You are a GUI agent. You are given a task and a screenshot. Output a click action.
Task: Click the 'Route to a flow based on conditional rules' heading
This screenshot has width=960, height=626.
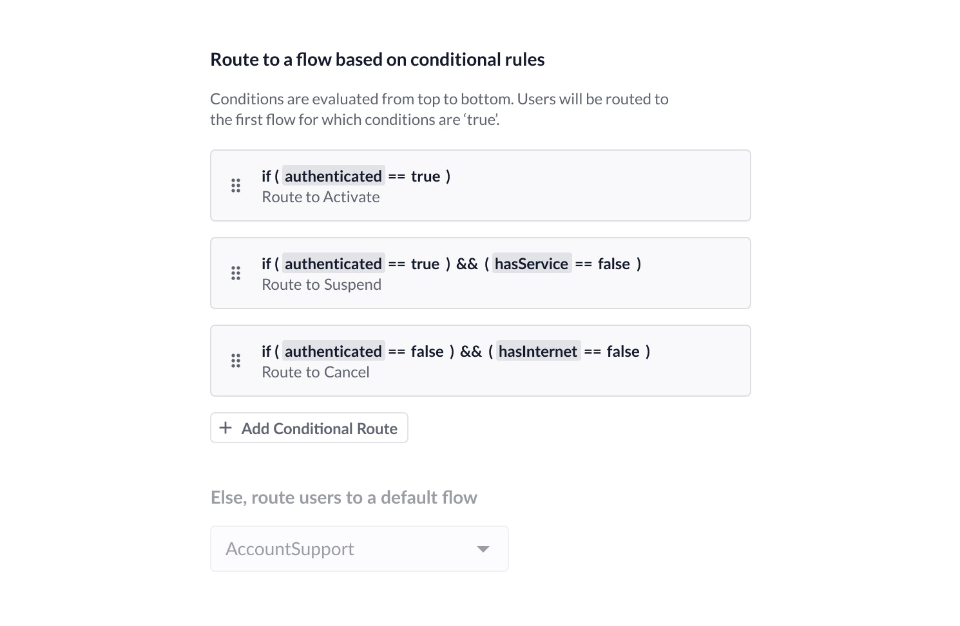(377, 59)
